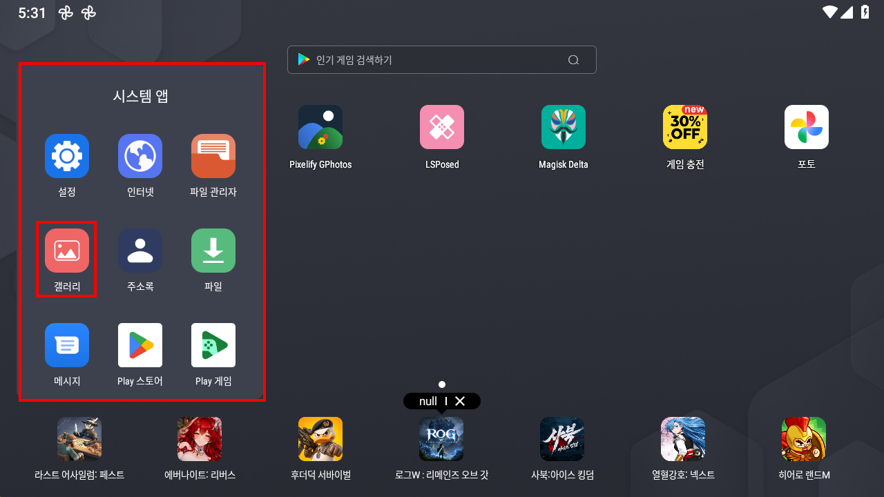Viewport: 884px width, 497px height.
Task: Launch 사북:아이스 킹덤 game
Action: 562,439
